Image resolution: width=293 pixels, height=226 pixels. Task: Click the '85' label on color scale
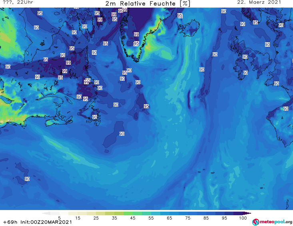tap(206, 218)
